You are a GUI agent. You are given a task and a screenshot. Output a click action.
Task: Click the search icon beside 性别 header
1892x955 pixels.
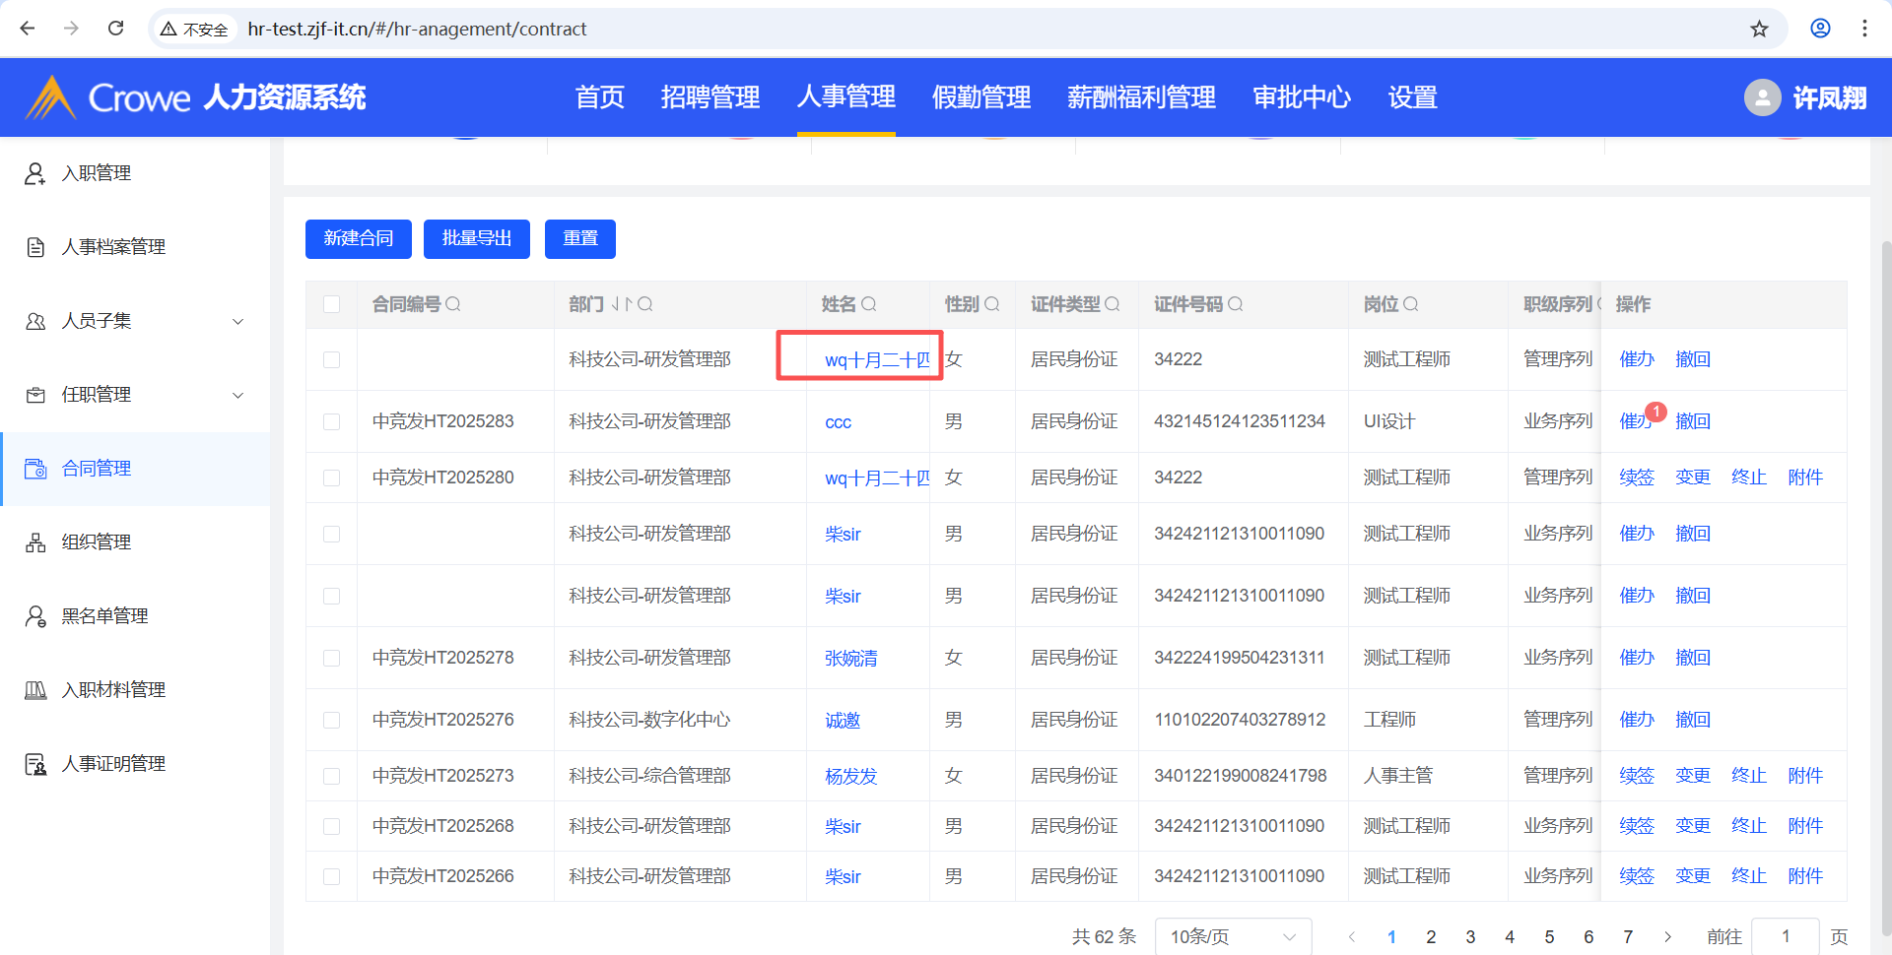992,304
